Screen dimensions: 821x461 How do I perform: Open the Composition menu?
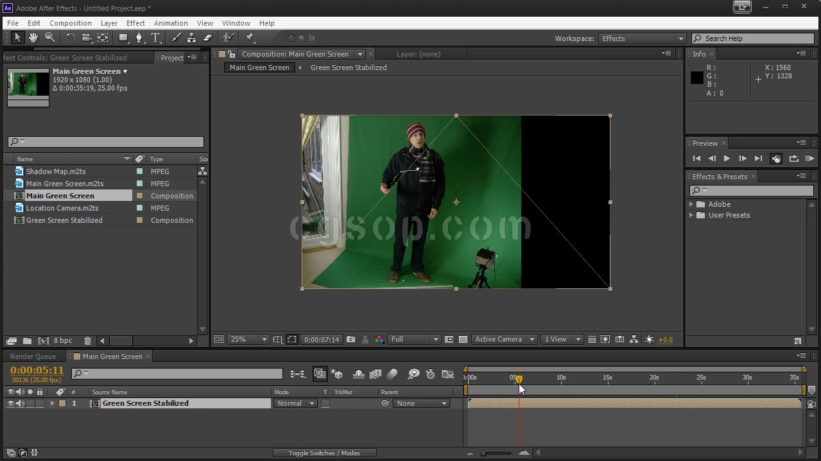tap(71, 23)
